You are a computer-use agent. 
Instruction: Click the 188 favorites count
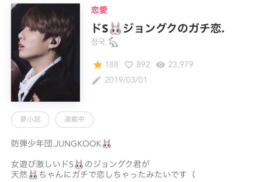[112, 65]
